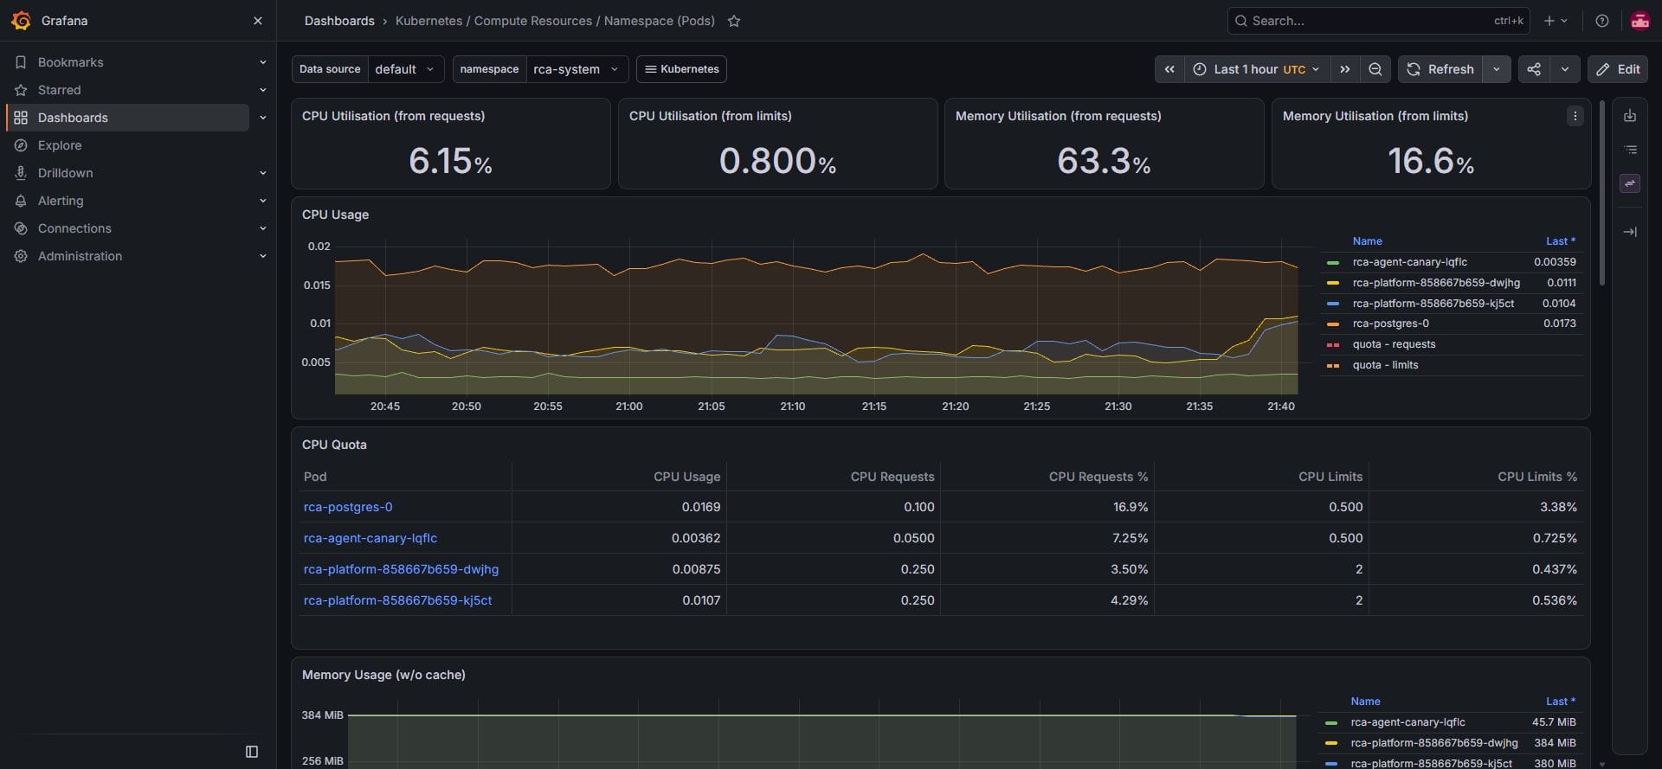
Task: Open the rca-agent-canary-lqflc pod link
Action: point(370,538)
